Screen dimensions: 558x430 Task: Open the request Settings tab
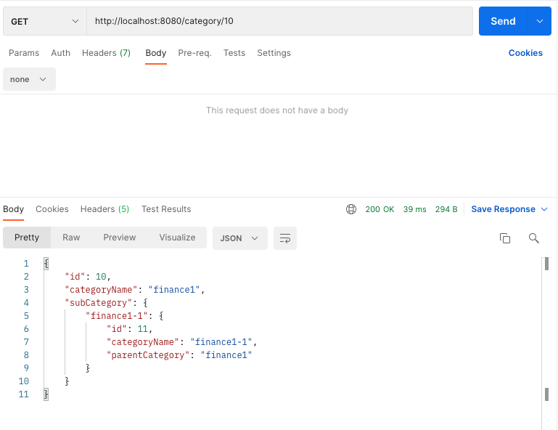click(274, 53)
